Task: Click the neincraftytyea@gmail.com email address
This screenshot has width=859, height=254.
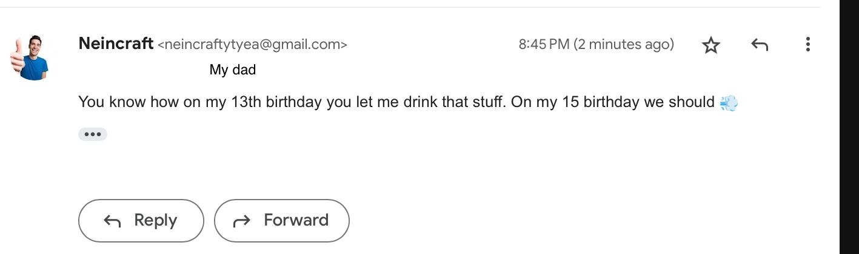Action: coord(252,45)
